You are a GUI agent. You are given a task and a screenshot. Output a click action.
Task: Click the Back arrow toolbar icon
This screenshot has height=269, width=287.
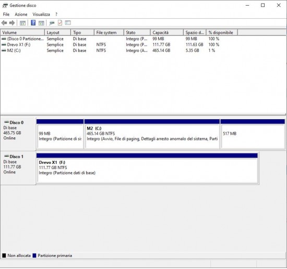[x=4, y=23]
